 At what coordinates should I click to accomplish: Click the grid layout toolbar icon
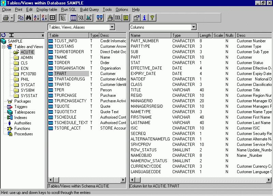[52, 18]
